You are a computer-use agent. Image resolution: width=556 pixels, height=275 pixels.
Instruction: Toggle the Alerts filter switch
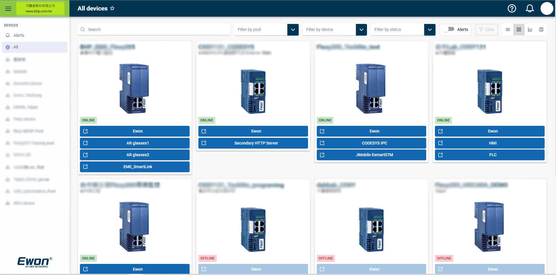448,29
